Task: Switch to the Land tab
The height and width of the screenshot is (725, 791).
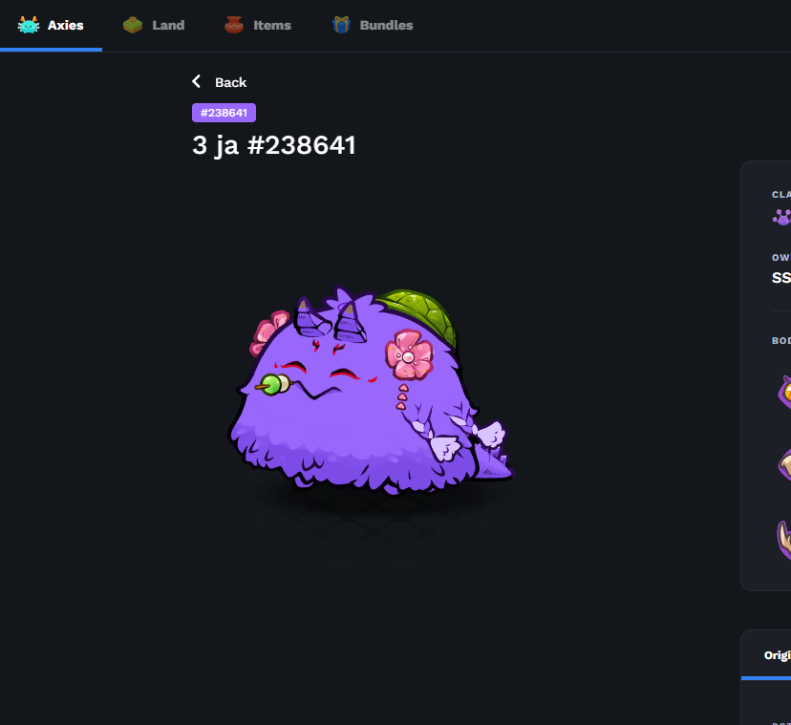Action: 154,25
